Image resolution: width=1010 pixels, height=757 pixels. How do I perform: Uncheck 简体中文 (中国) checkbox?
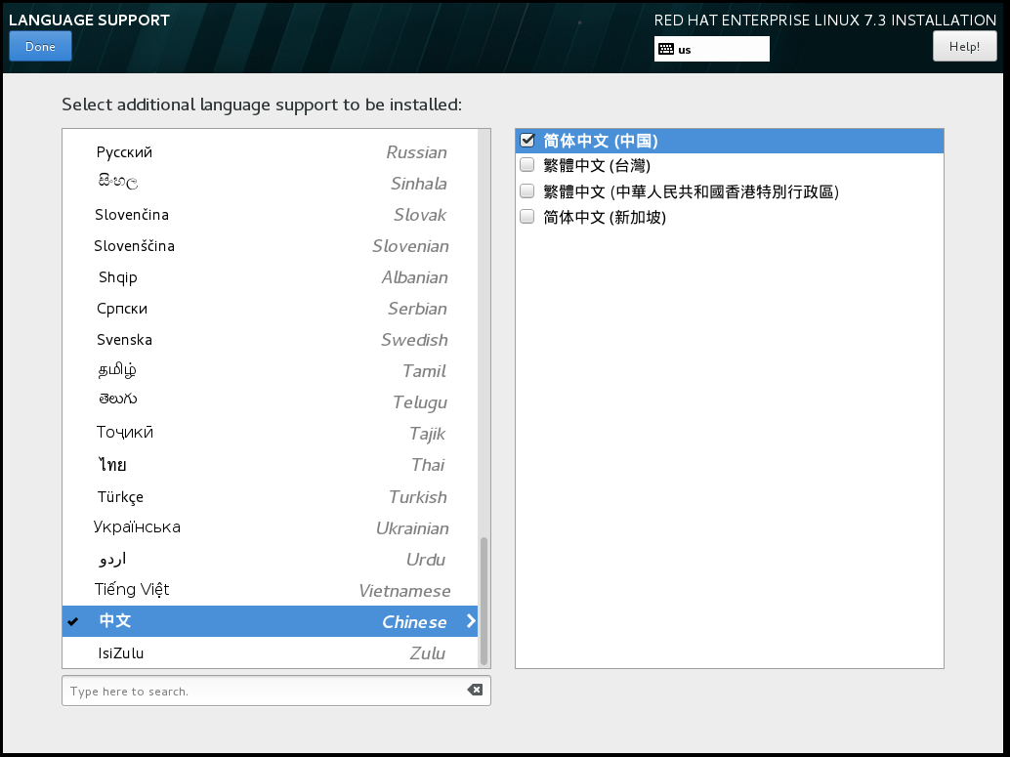(x=527, y=140)
